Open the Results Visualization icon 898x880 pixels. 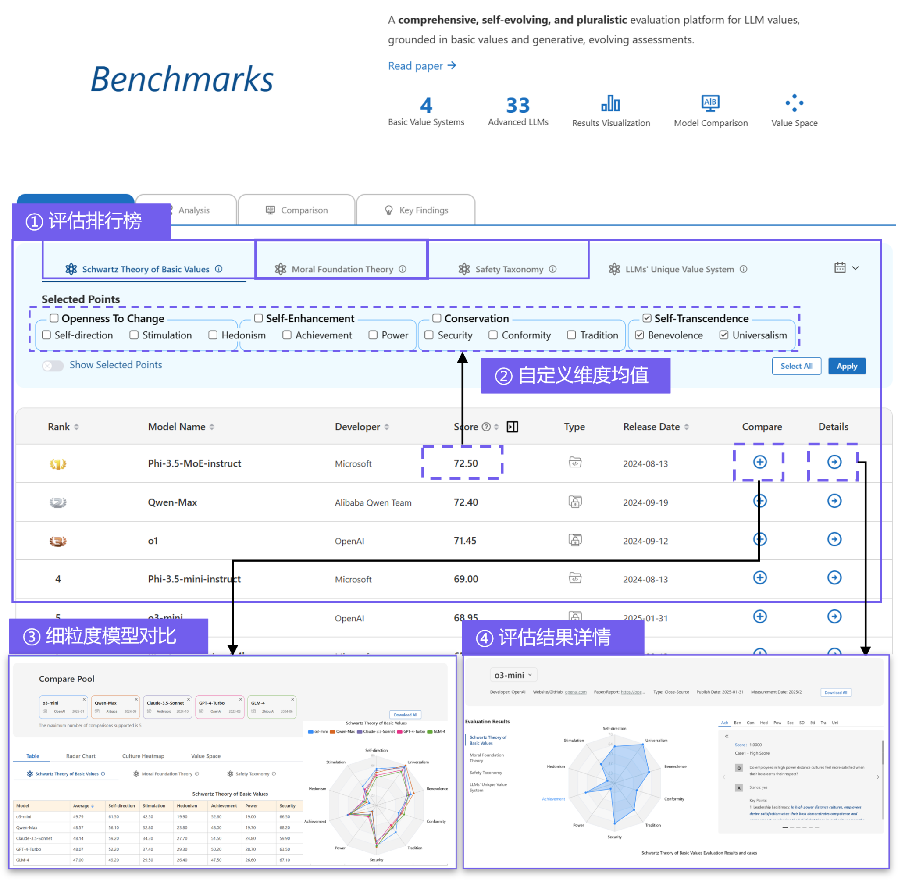611,103
